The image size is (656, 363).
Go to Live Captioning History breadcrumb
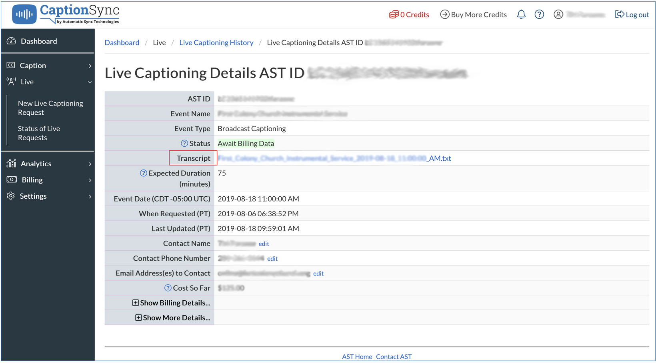click(216, 43)
